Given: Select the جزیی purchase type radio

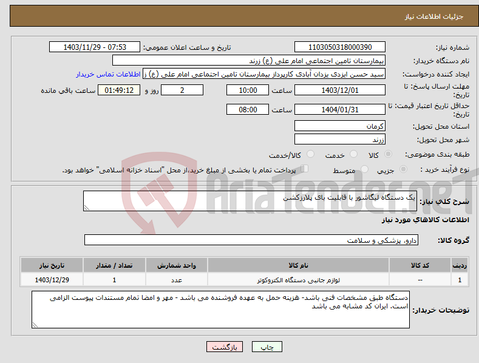Looking at the screenshot, I should pyautogui.click(x=403, y=169).
